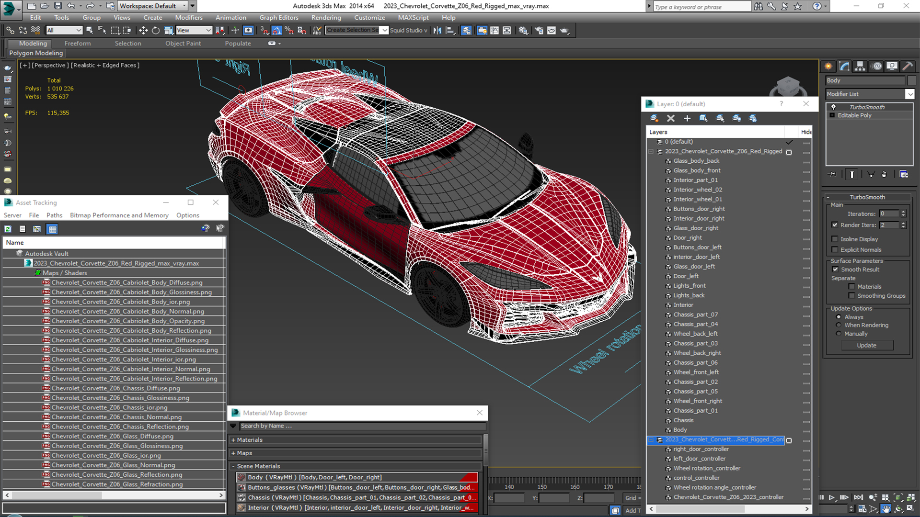Click the Pan View hand icon
The image size is (920, 517).
tap(886, 509)
